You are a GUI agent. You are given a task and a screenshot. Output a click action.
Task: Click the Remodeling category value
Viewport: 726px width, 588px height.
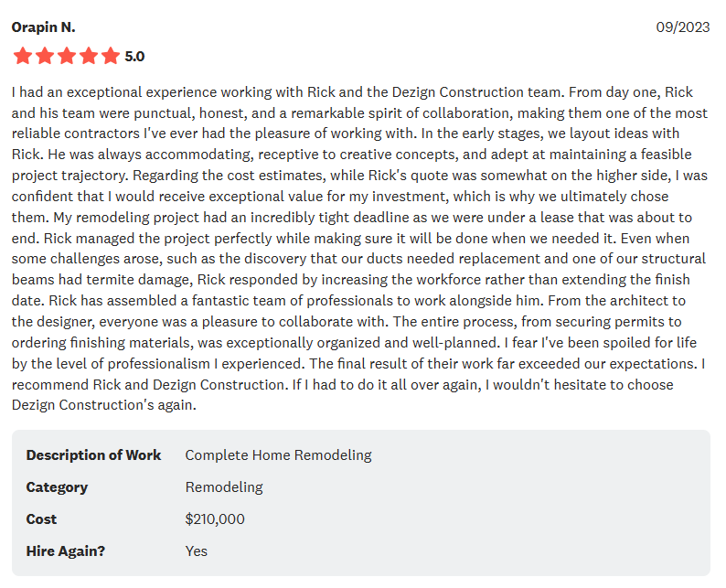click(x=223, y=487)
